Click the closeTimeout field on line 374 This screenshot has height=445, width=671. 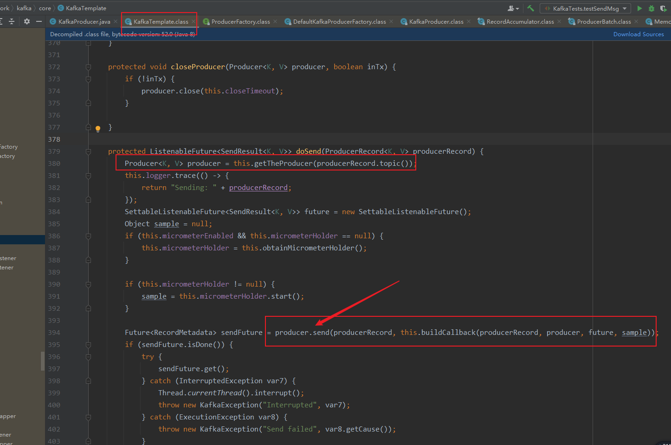click(250, 91)
